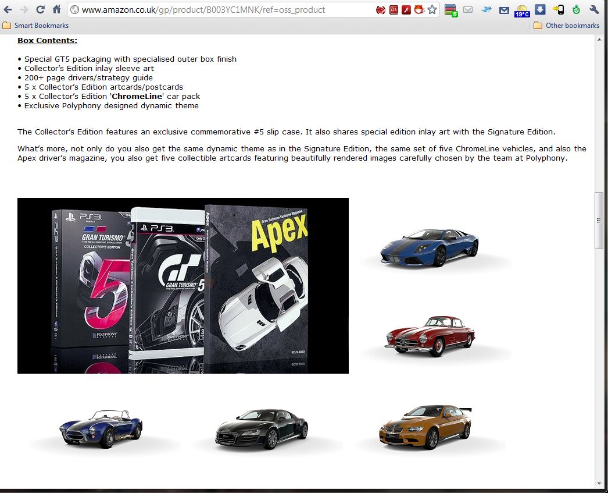The image size is (608, 493).
Task: Click the 'Box Contents:' heading
Action: point(47,40)
